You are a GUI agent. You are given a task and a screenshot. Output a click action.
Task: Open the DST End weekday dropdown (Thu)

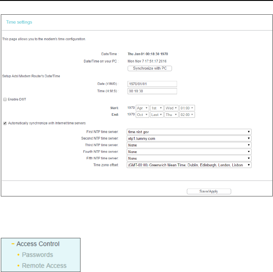point(171,115)
